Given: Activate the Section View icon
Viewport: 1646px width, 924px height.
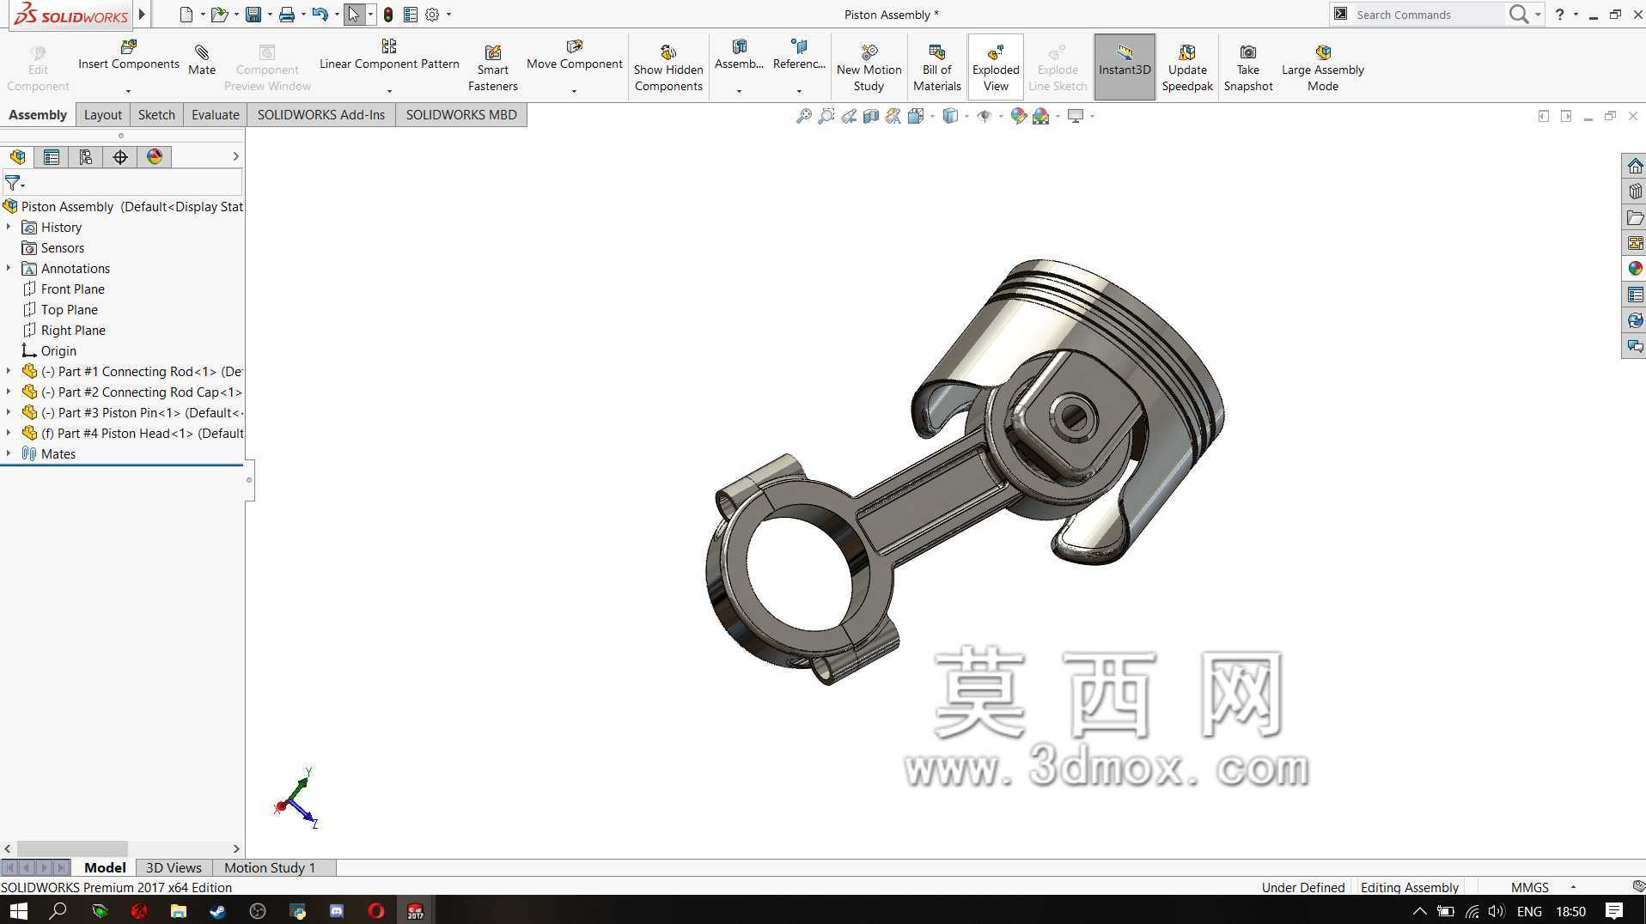Looking at the screenshot, I should [870, 116].
